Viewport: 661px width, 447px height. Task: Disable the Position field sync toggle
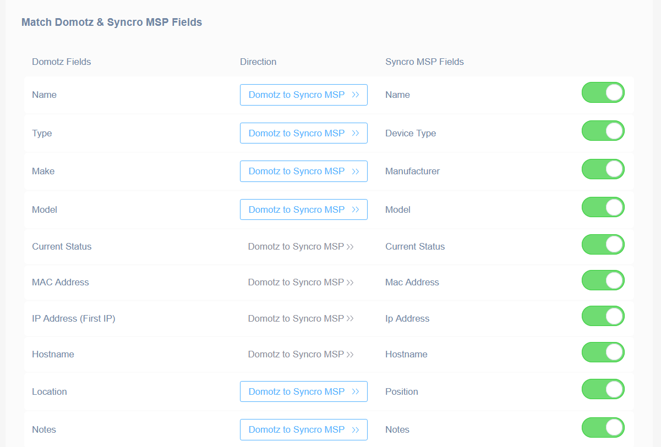603,389
